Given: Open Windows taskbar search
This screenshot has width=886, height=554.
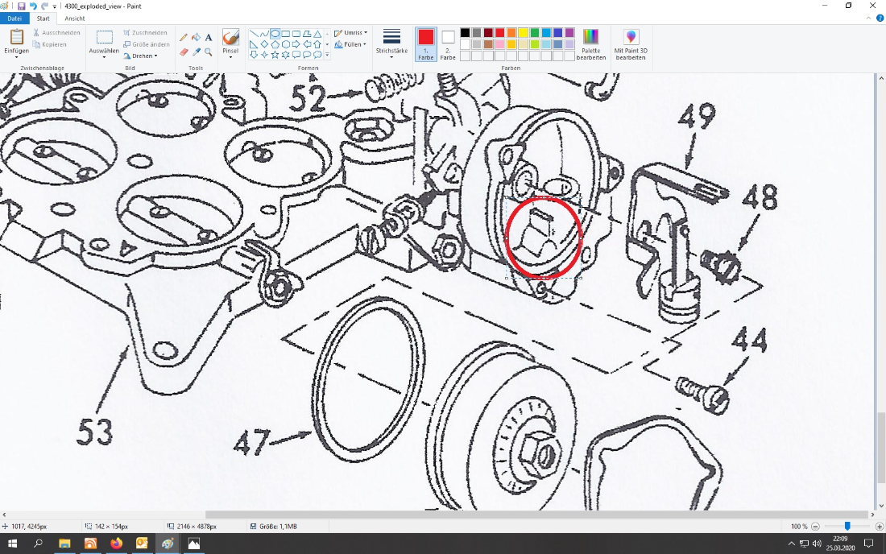Looking at the screenshot, I should (x=38, y=544).
